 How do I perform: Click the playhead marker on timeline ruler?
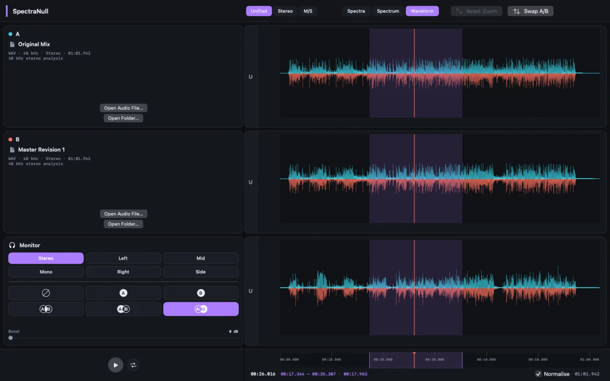[414, 354]
